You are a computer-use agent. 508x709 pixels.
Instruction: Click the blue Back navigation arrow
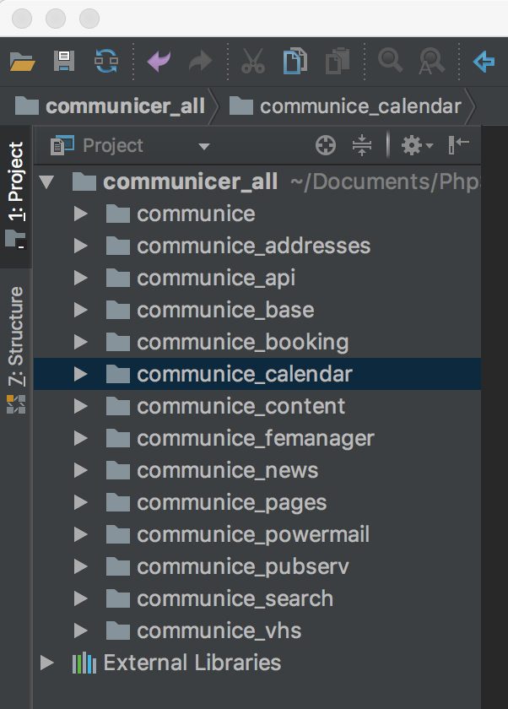484,62
